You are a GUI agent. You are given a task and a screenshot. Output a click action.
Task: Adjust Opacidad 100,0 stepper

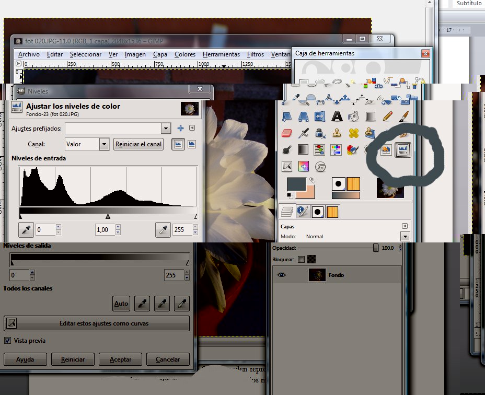click(x=400, y=248)
